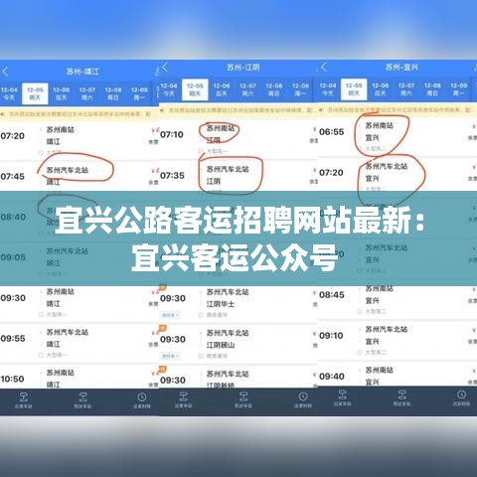Tap the back arrow on 苏州-宜兴 screen
Screen dimensions: 477x477
[324, 67]
